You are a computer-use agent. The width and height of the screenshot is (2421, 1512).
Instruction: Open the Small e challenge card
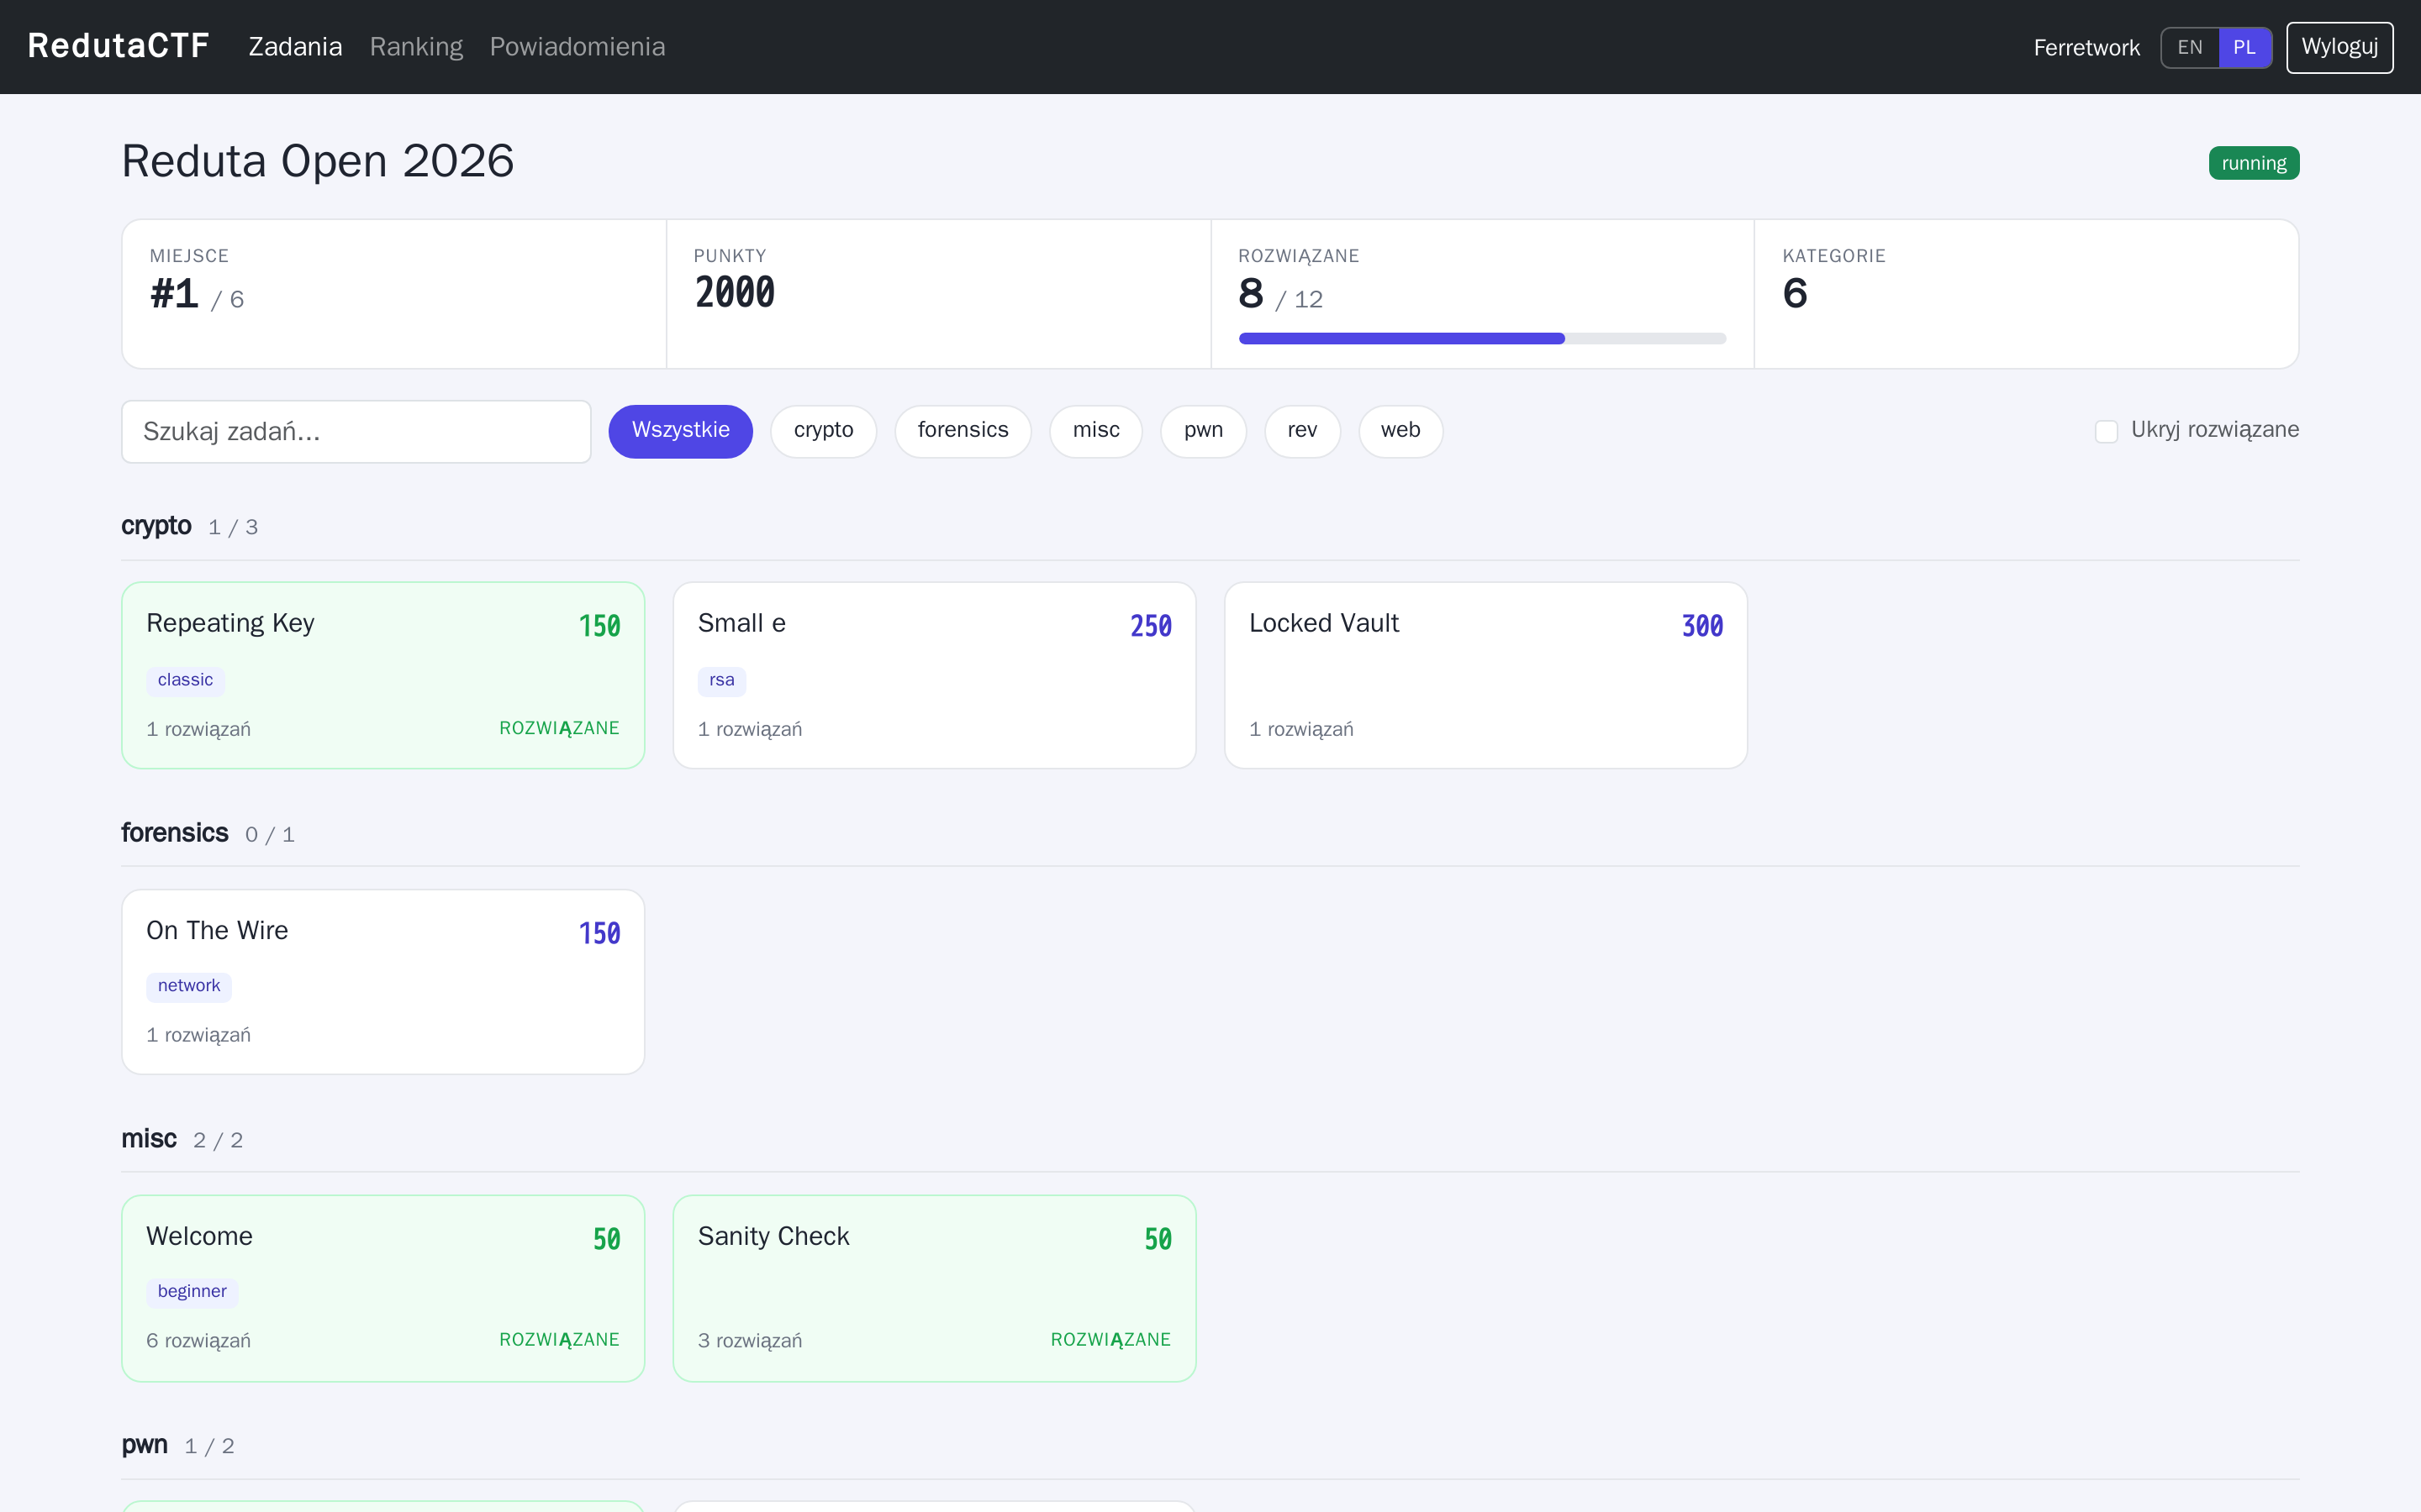tap(935, 675)
